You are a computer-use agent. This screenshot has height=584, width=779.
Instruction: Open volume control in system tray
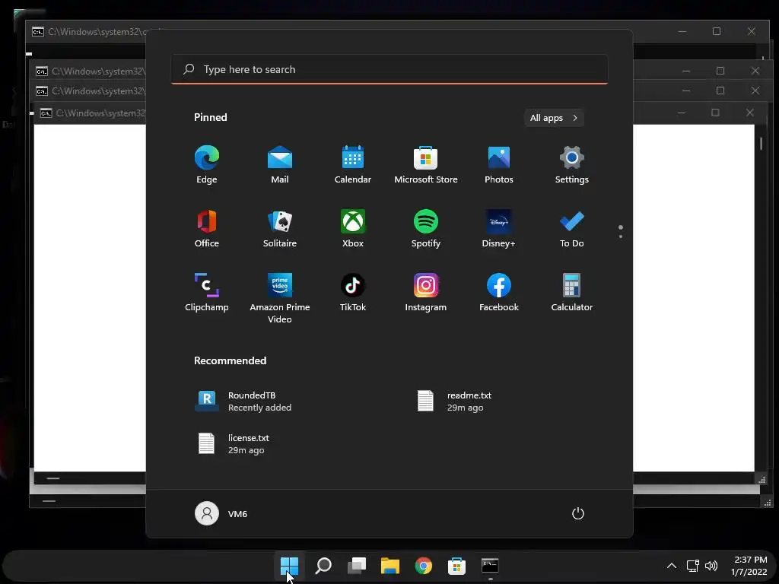tap(711, 566)
